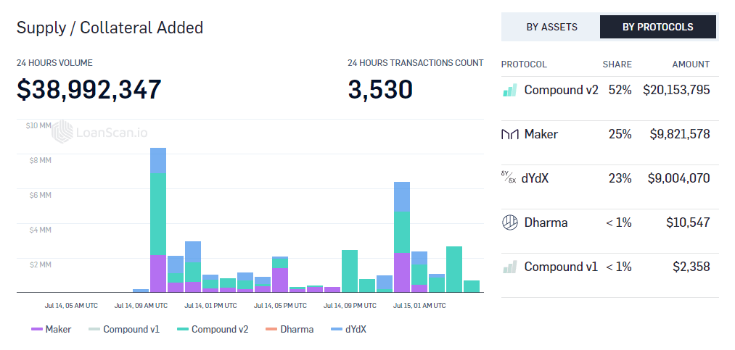735x350 pixels.
Task: Click the AMOUNT column header
Action: point(691,64)
